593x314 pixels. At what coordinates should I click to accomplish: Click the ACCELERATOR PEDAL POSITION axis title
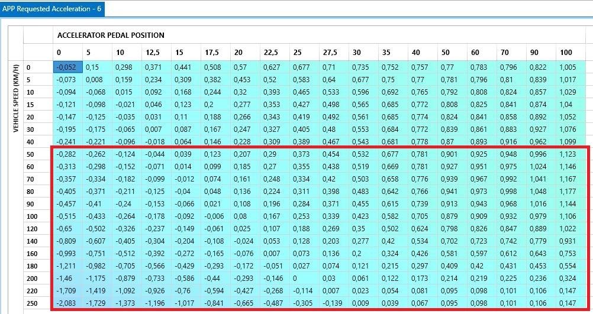point(111,35)
